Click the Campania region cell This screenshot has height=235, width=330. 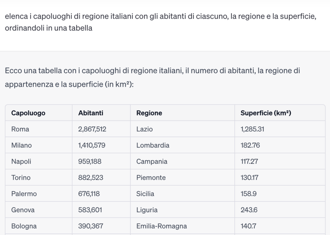pos(152,161)
